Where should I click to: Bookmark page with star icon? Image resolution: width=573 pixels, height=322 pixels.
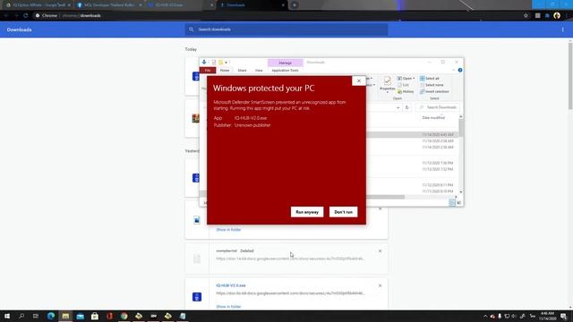tap(526, 16)
